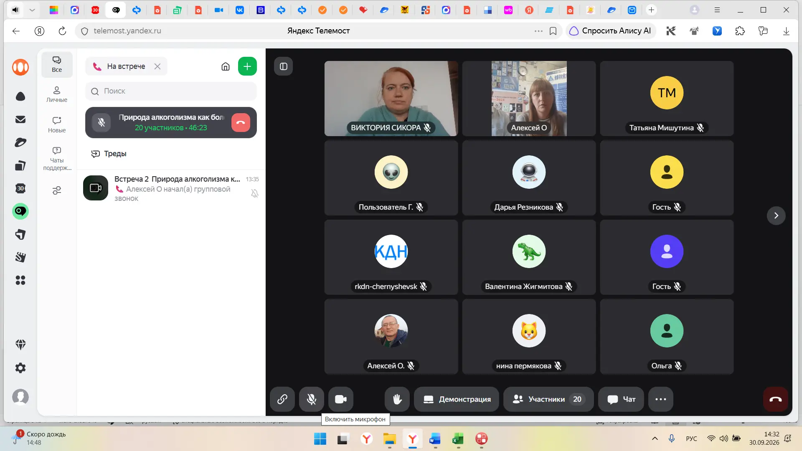Raise hand in the meeting
This screenshot has width=802, height=451.
[x=397, y=399]
